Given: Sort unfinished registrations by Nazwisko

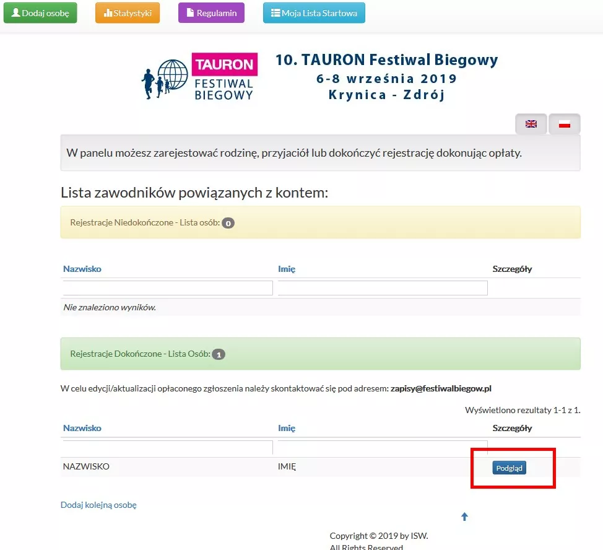Looking at the screenshot, I should point(82,269).
